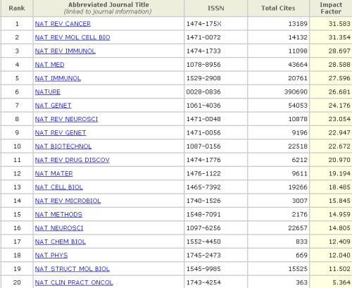The height and width of the screenshot is (288, 352).
Task: Select ISSN value 1471-0072
Action: (x=203, y=37)
